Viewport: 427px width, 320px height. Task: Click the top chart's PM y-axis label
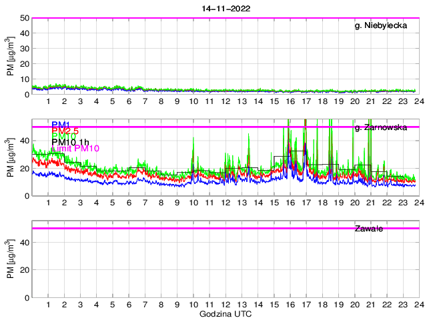click(10, 56)
